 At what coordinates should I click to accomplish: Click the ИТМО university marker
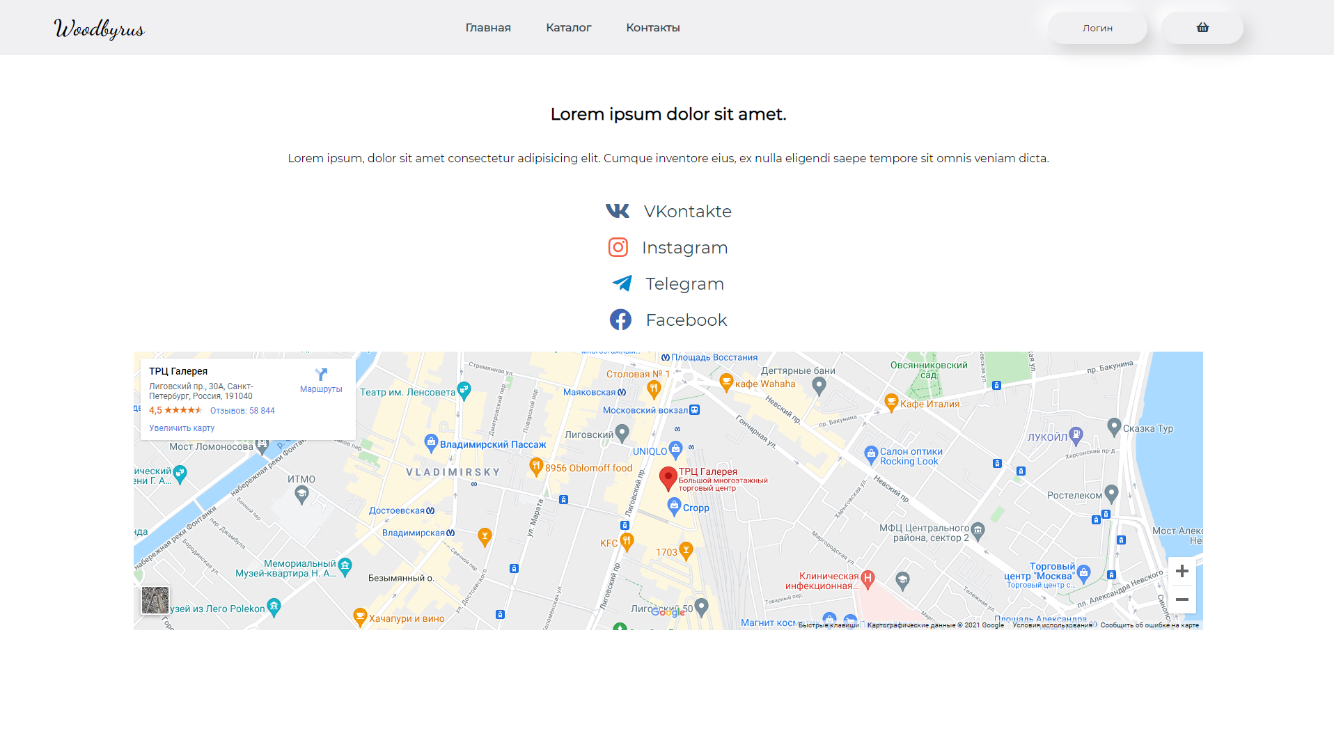click(301, 495)
